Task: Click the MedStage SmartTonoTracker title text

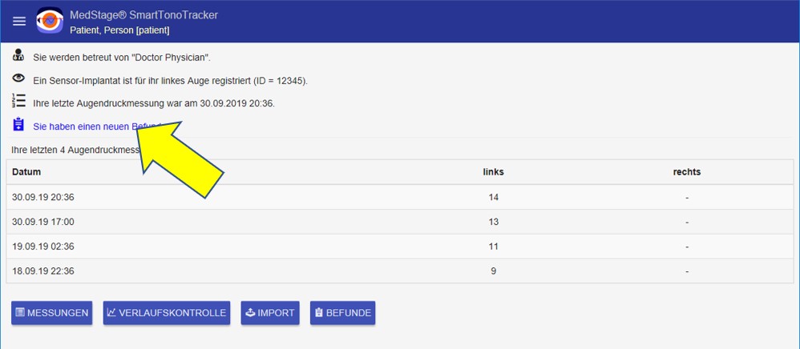Action: pos(155,14)
